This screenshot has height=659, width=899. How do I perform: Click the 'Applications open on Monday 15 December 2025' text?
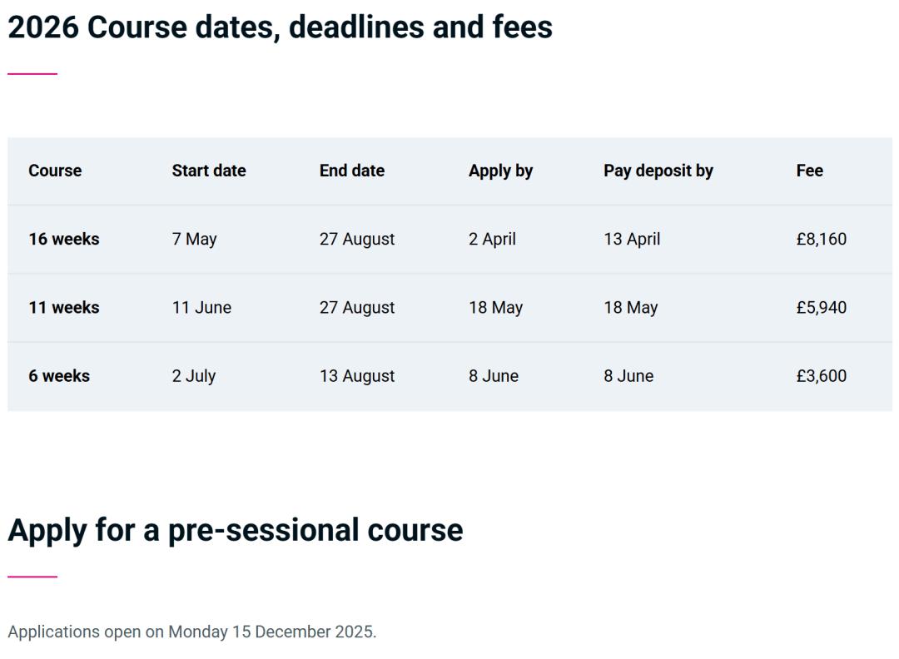192,632
